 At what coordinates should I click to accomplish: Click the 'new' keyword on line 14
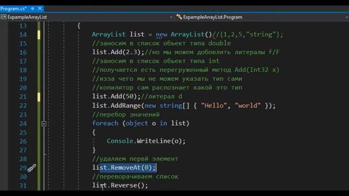coord(161,34)
